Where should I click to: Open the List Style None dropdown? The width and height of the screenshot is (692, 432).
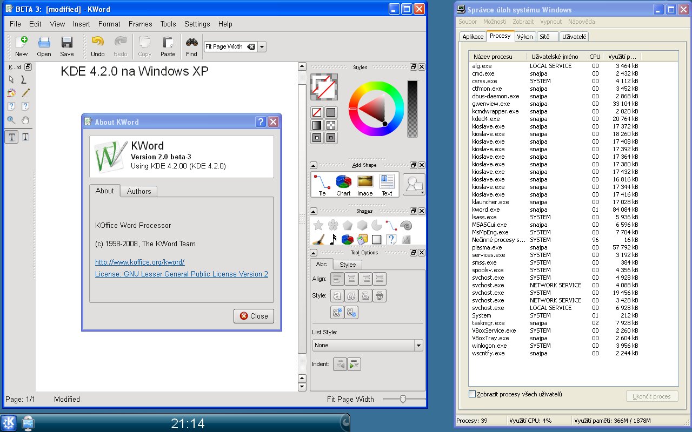368,345
